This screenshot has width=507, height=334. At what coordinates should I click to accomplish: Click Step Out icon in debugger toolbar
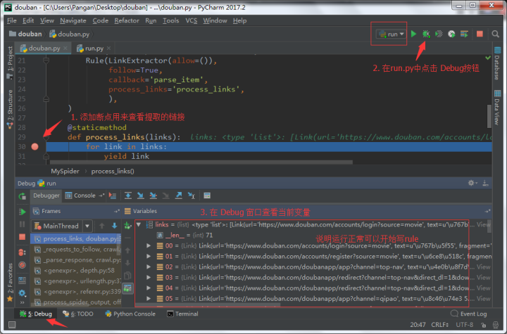pos(178,195)
